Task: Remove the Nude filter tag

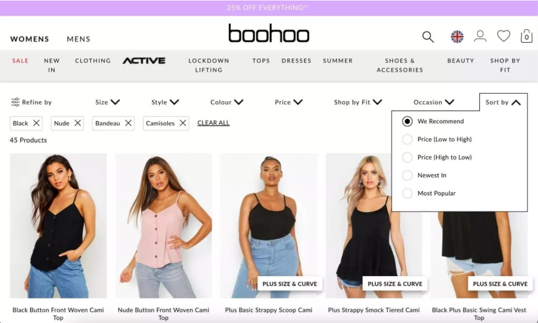Action: [x=78, y=123]
